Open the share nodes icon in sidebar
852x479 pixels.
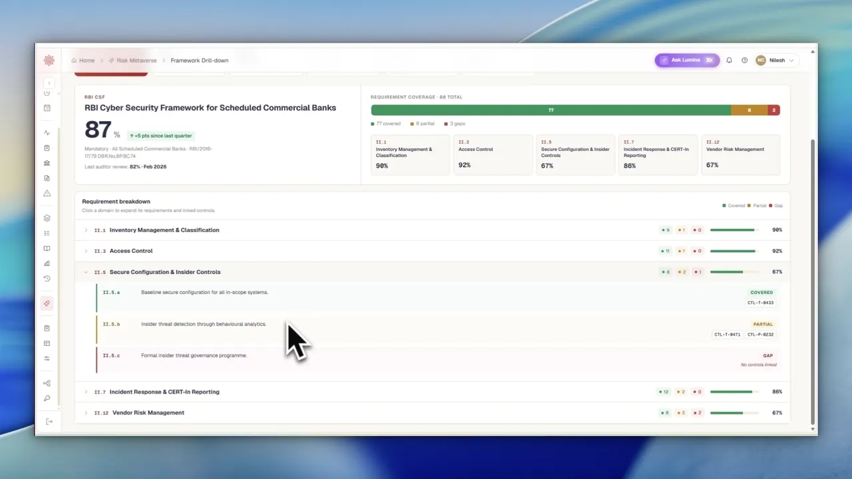coord(47,383)
